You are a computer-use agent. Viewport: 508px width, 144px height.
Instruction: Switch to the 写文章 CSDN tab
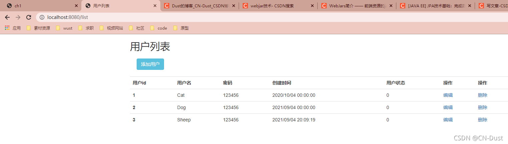coord(492,6)
